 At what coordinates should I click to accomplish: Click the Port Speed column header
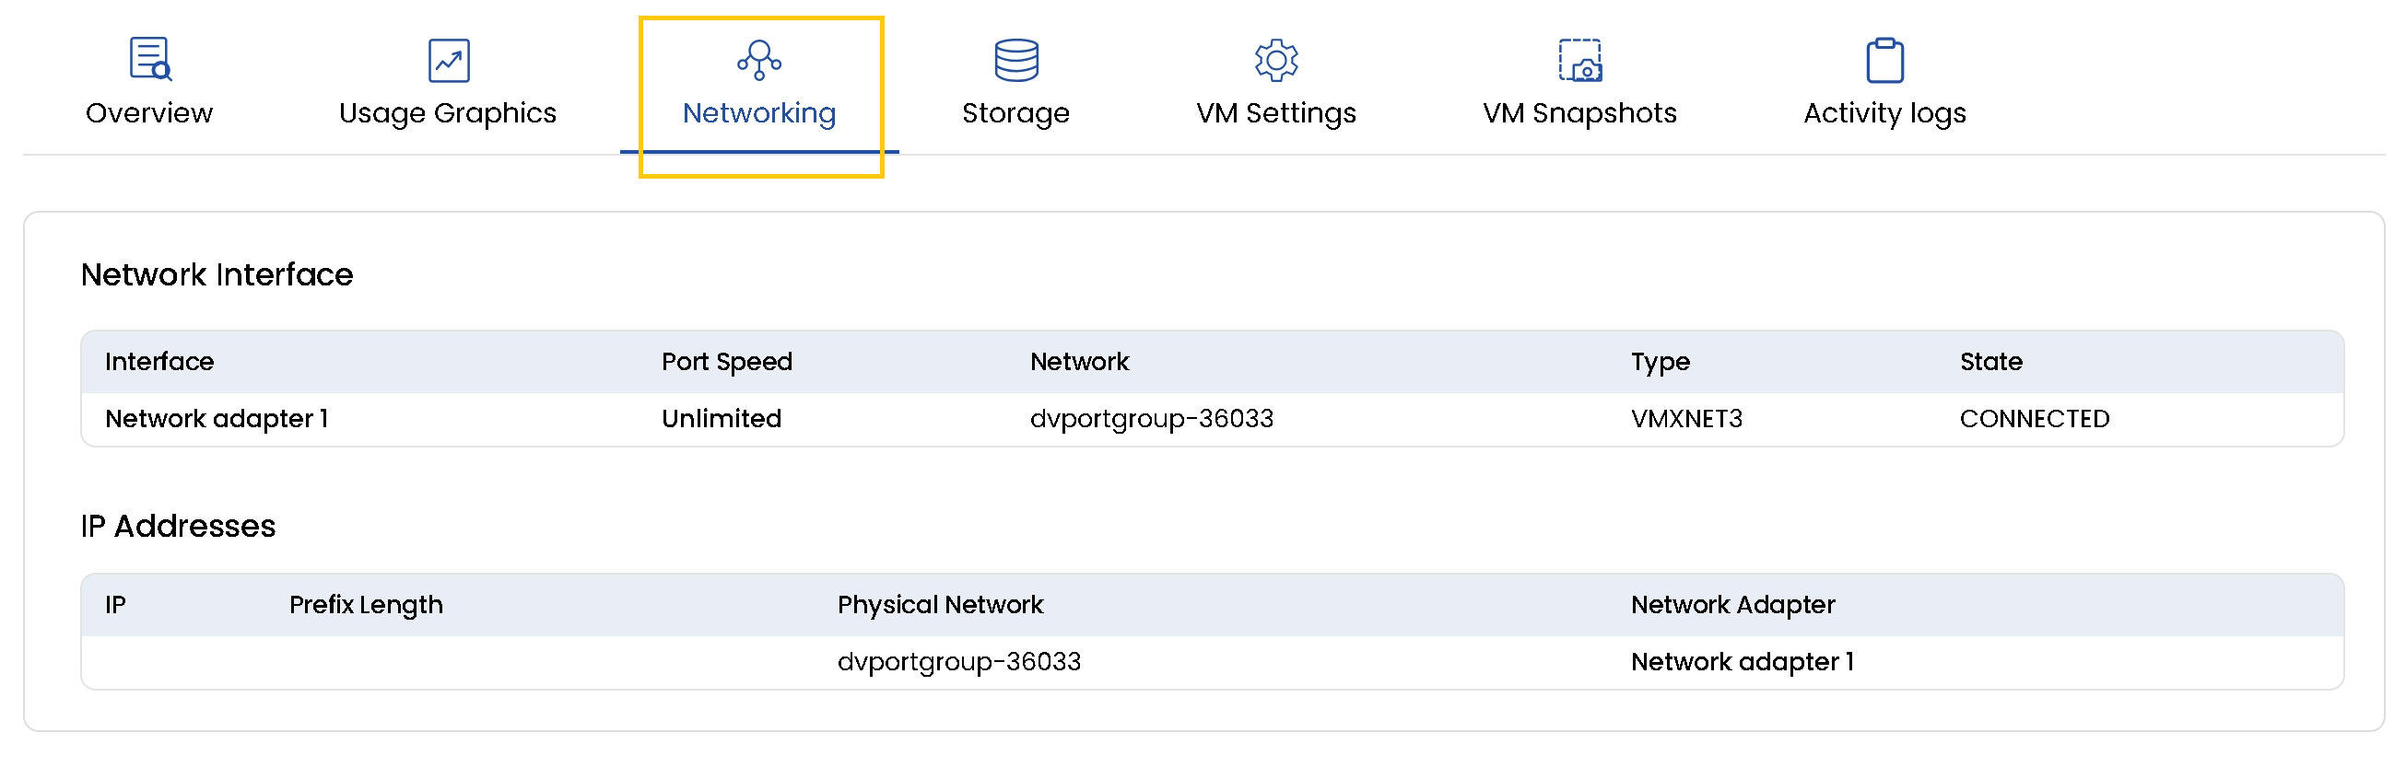(x=726, y=362)
